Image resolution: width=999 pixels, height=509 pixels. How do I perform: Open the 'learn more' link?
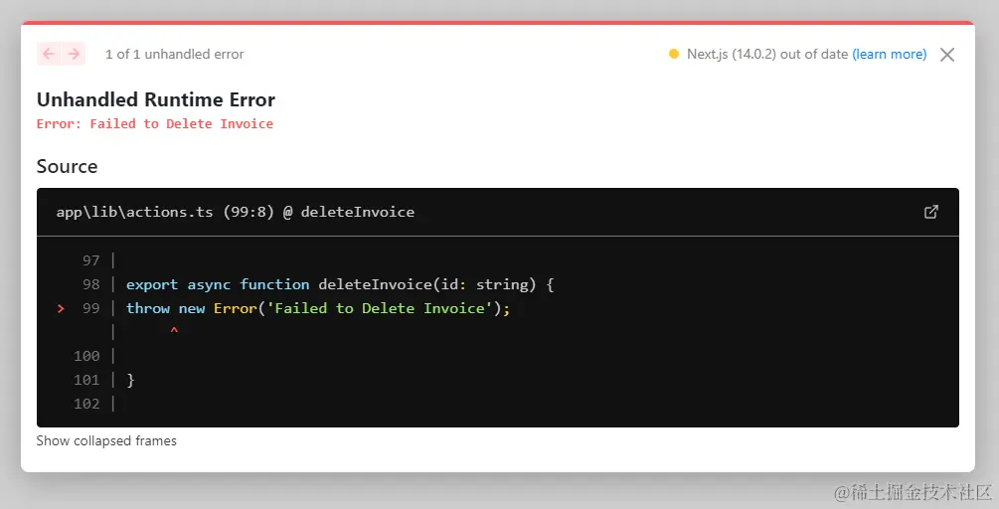tap(889, 55)
